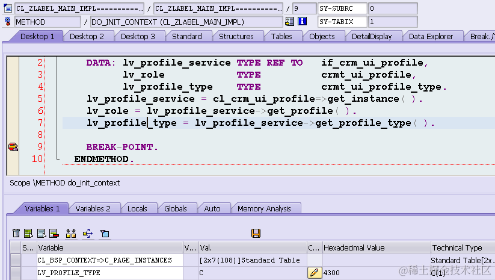Click the pencil change-value icon for LV_PROFILE_TYPE

(x=315, y=273)
